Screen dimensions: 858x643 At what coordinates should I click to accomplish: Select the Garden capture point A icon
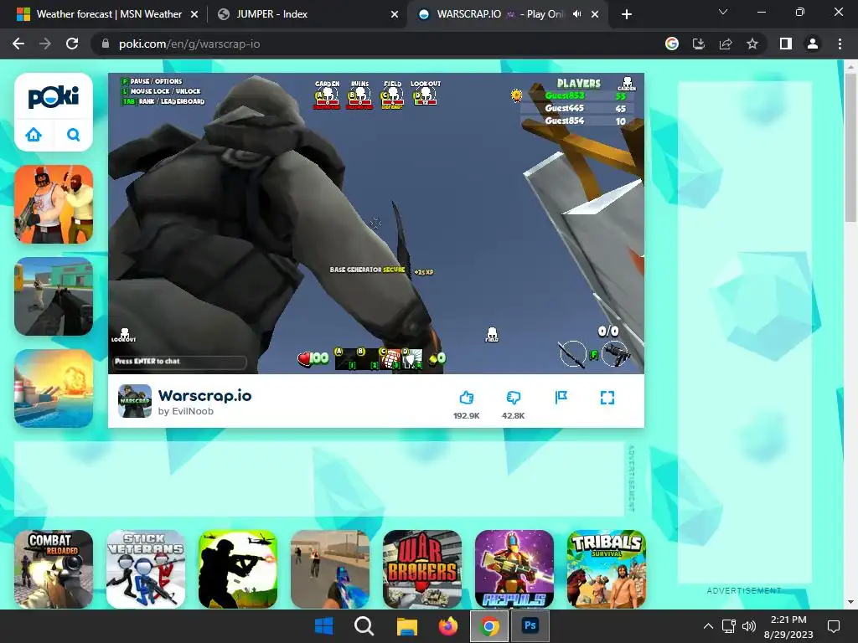327,95
